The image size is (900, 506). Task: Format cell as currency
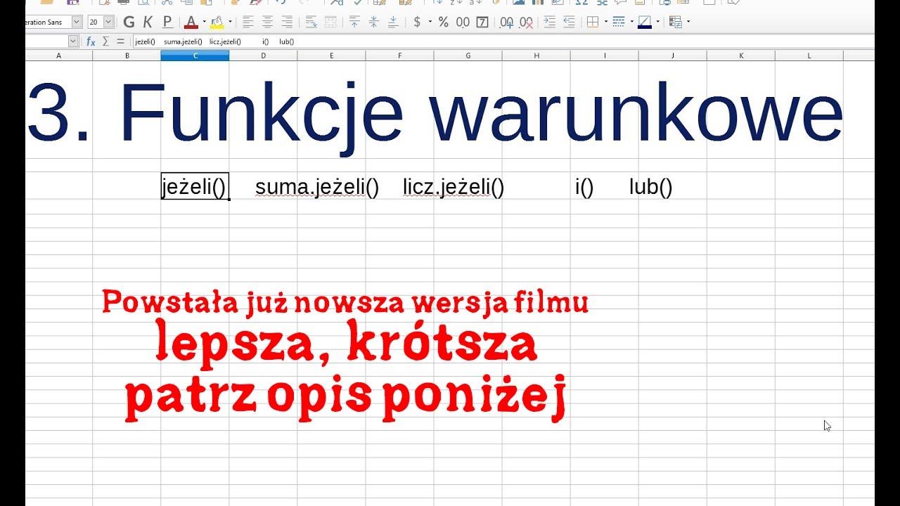(417, 22)
